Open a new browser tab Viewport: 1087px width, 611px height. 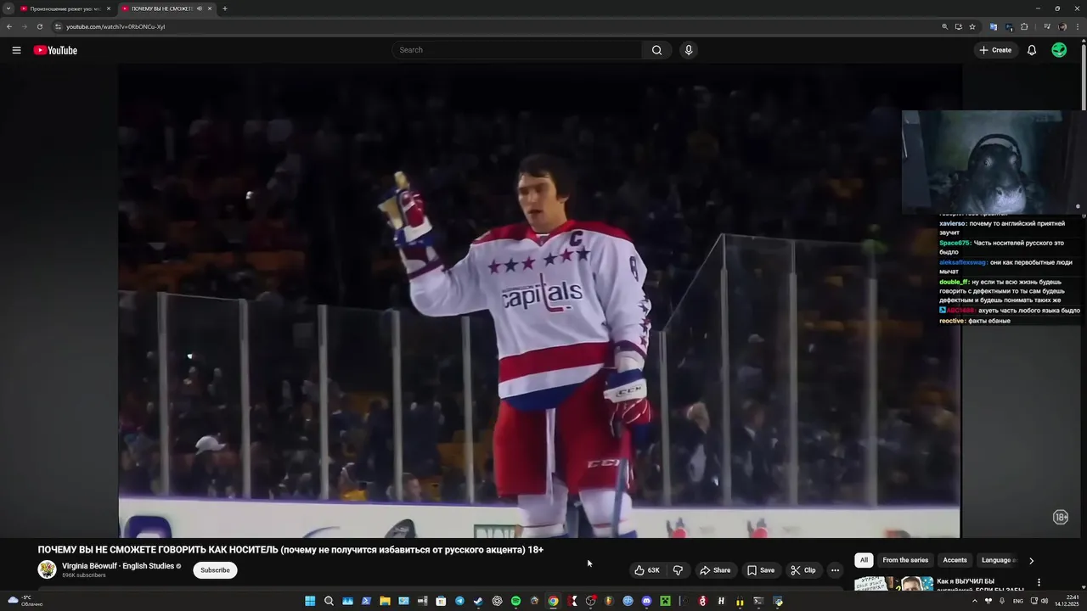pos(224,8)
